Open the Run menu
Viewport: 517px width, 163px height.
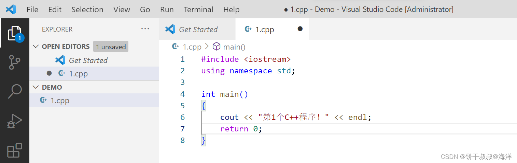click(x=167, y=10)
